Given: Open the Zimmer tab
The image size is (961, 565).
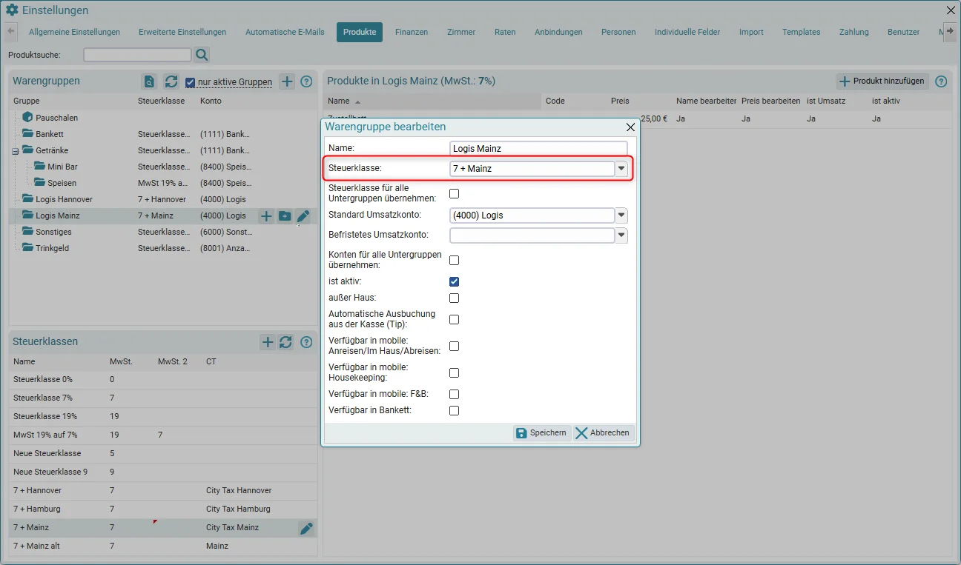Looking at the screenshot, I should 461,32.
